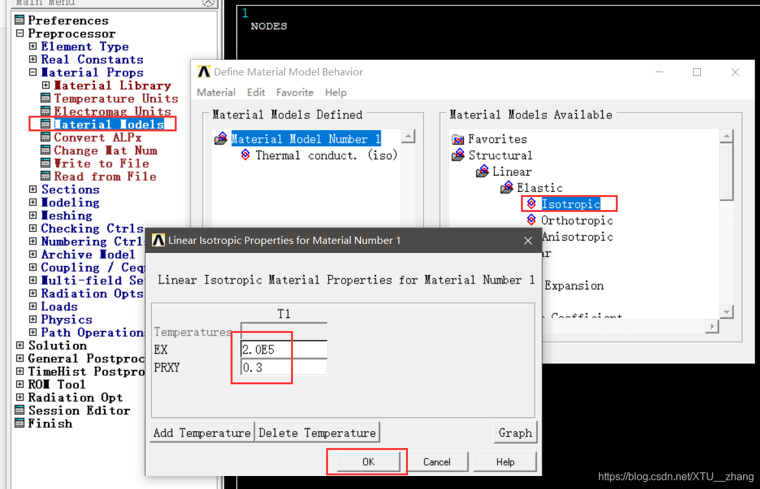Click the Isotropic diamond icon
Image resolution: width=760 pixels, height=489 pixels.
coord(532,204)
